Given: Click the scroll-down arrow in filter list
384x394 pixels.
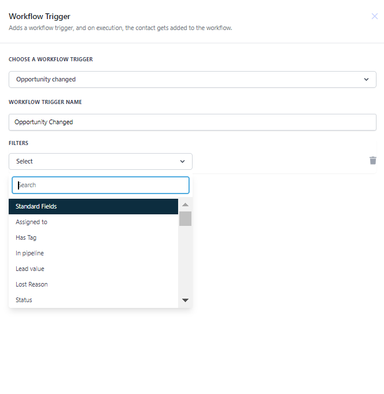Looking at the screenshot, I should click(185, 300).
